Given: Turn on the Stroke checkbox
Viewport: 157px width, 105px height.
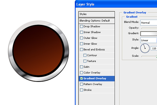Looking at the screenshot, I should pyautogui.click(x=82, y=90).
